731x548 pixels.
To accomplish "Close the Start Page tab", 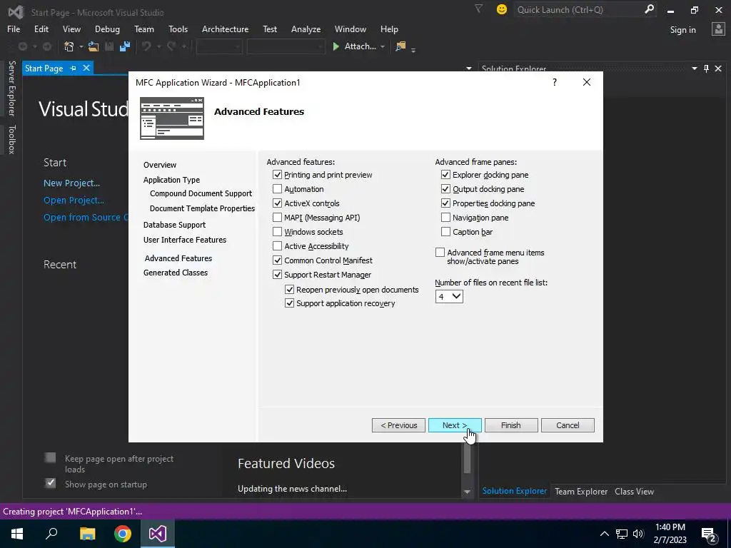I will click(x=86, y=68).
